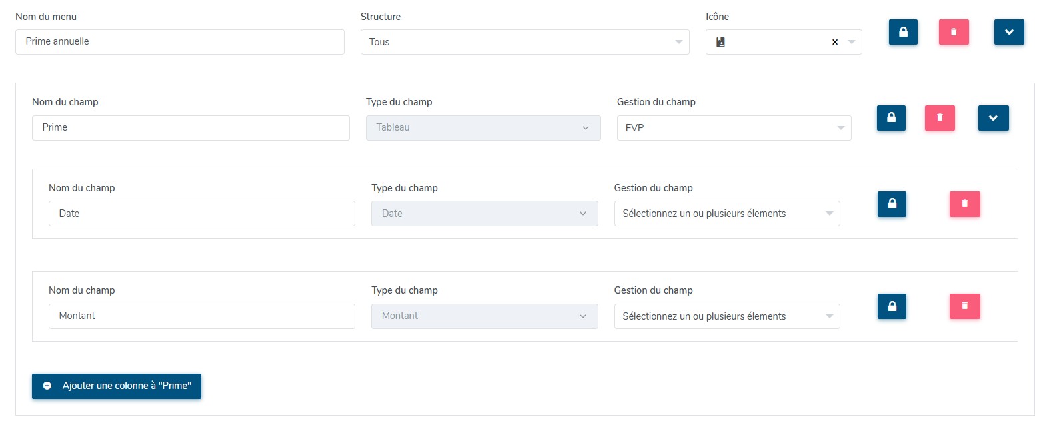The height and width of the screenshot is (425, 1047).
Task: Collapse the Prime annuelle menu section
Action: [x=1009, y=32]
